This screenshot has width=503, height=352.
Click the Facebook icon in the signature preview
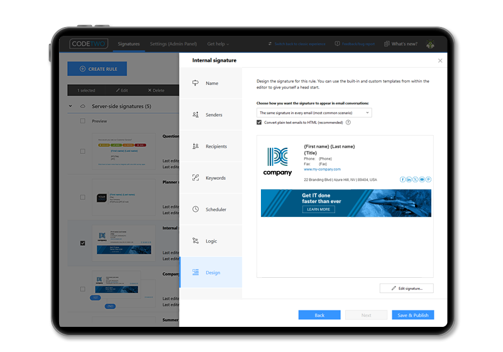point(402,180)
